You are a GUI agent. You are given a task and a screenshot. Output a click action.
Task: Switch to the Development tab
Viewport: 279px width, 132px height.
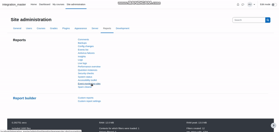[x=122, y=29]
